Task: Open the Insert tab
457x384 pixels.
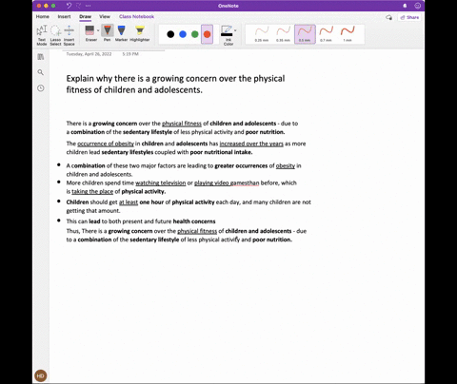Action: (x=64, y=16)
